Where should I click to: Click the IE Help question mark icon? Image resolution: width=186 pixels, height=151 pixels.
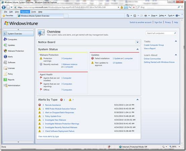(177, 15)
